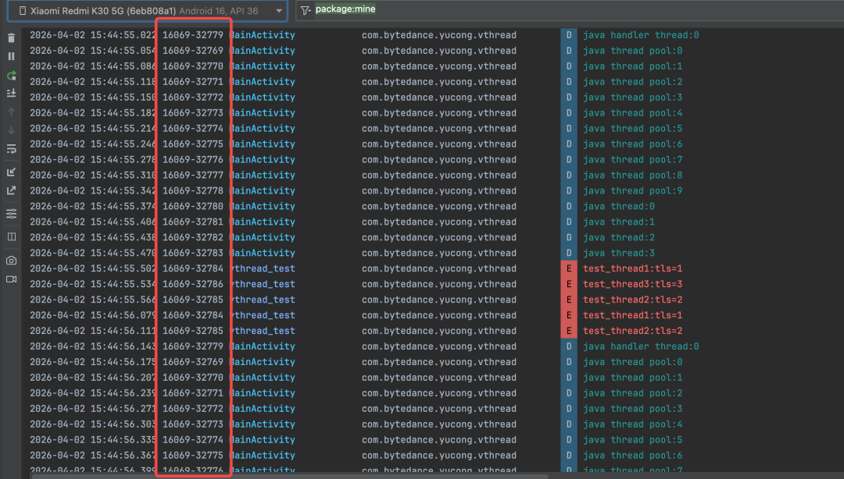Click the D badge on java thread pool:9 row

568,191
